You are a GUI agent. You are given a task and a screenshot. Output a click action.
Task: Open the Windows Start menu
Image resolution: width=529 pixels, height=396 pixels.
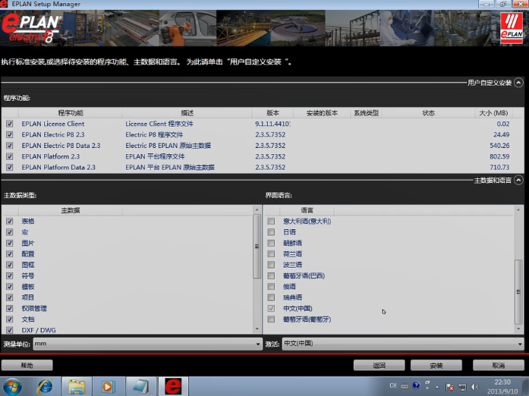12,387
